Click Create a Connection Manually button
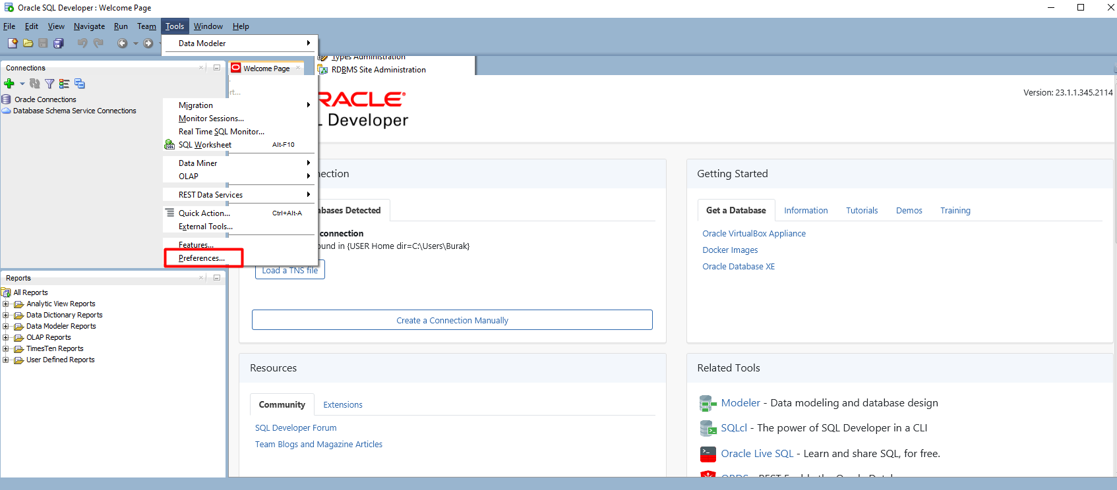Screen dimensions: 1117x490 point(452,321)
